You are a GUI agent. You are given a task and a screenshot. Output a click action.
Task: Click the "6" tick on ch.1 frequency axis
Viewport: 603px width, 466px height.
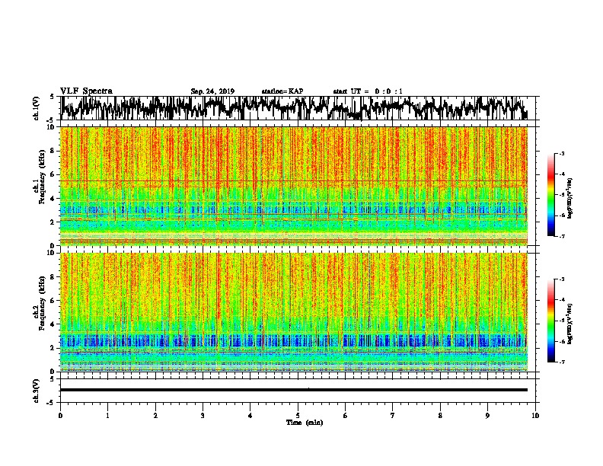coord(53,174)
